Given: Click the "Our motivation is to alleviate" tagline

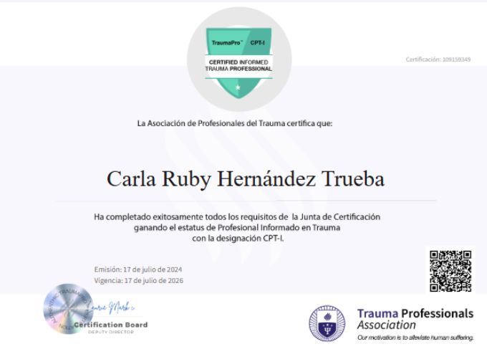Looking at the screenshot, I should coord(415,337).
